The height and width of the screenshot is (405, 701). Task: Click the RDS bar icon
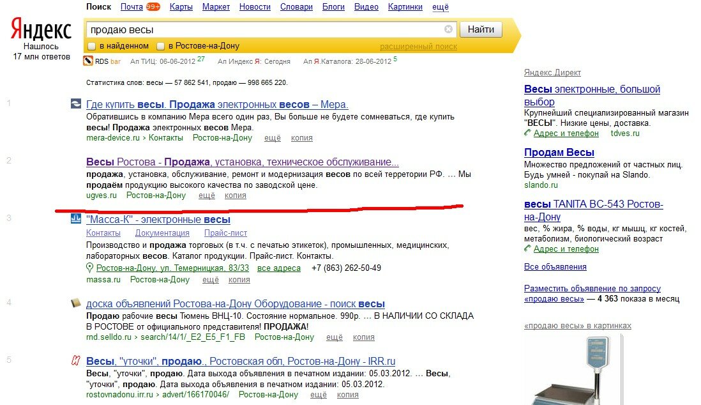coord(88,61)
